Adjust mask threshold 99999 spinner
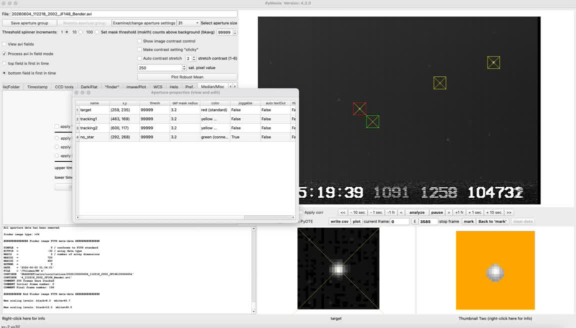This screenshot has height=328, width=576. point(234,32)
